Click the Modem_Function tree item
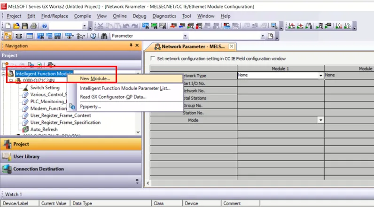This screenshot has width=374, height=207. pyautogui.click(x=48, y=108)
